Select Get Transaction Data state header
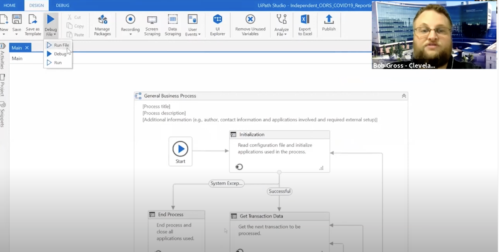Image resolution: width=499 pixels, height=252 pixels. coord(280,216)
